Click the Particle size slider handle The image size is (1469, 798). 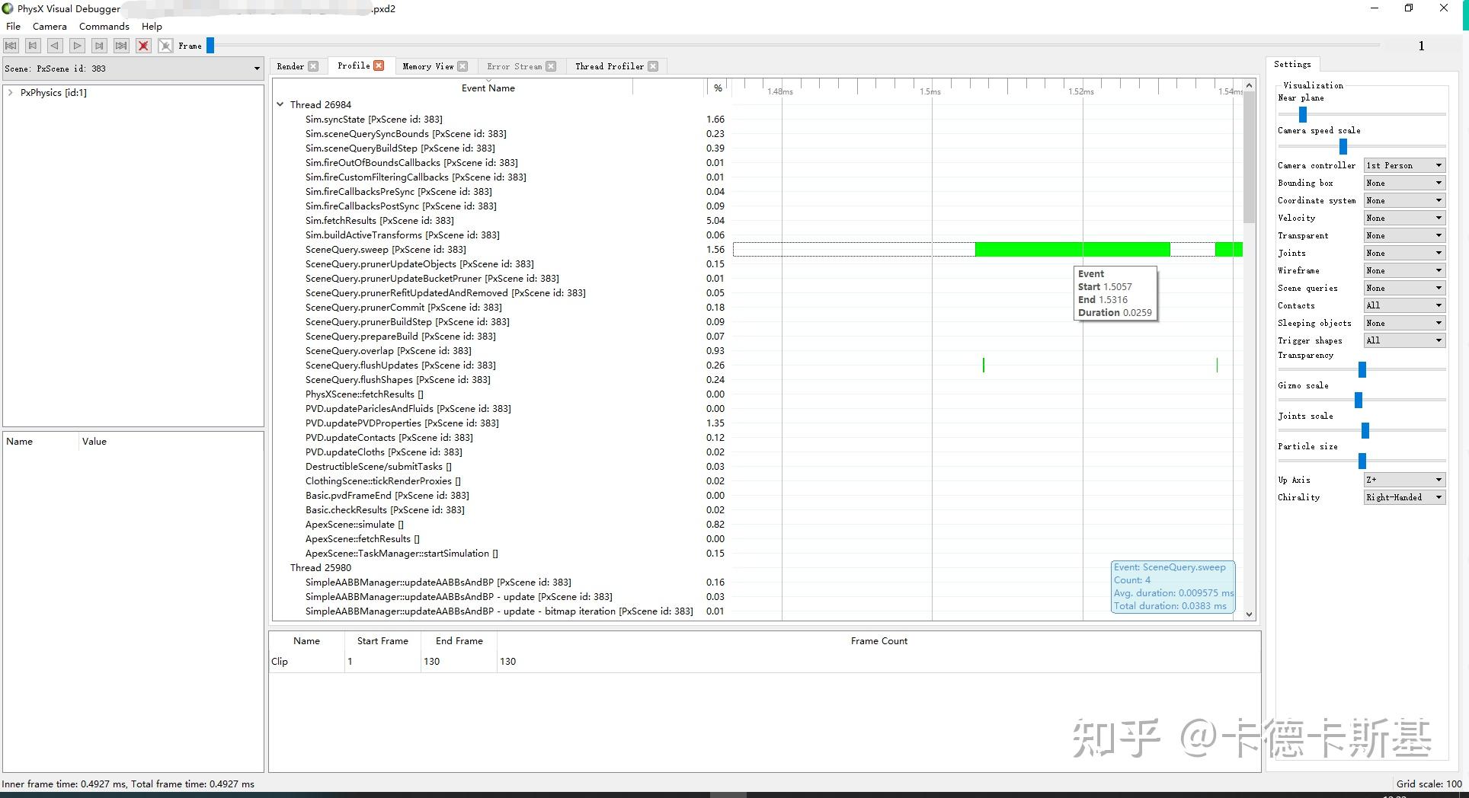click(x=1362, y=461)
